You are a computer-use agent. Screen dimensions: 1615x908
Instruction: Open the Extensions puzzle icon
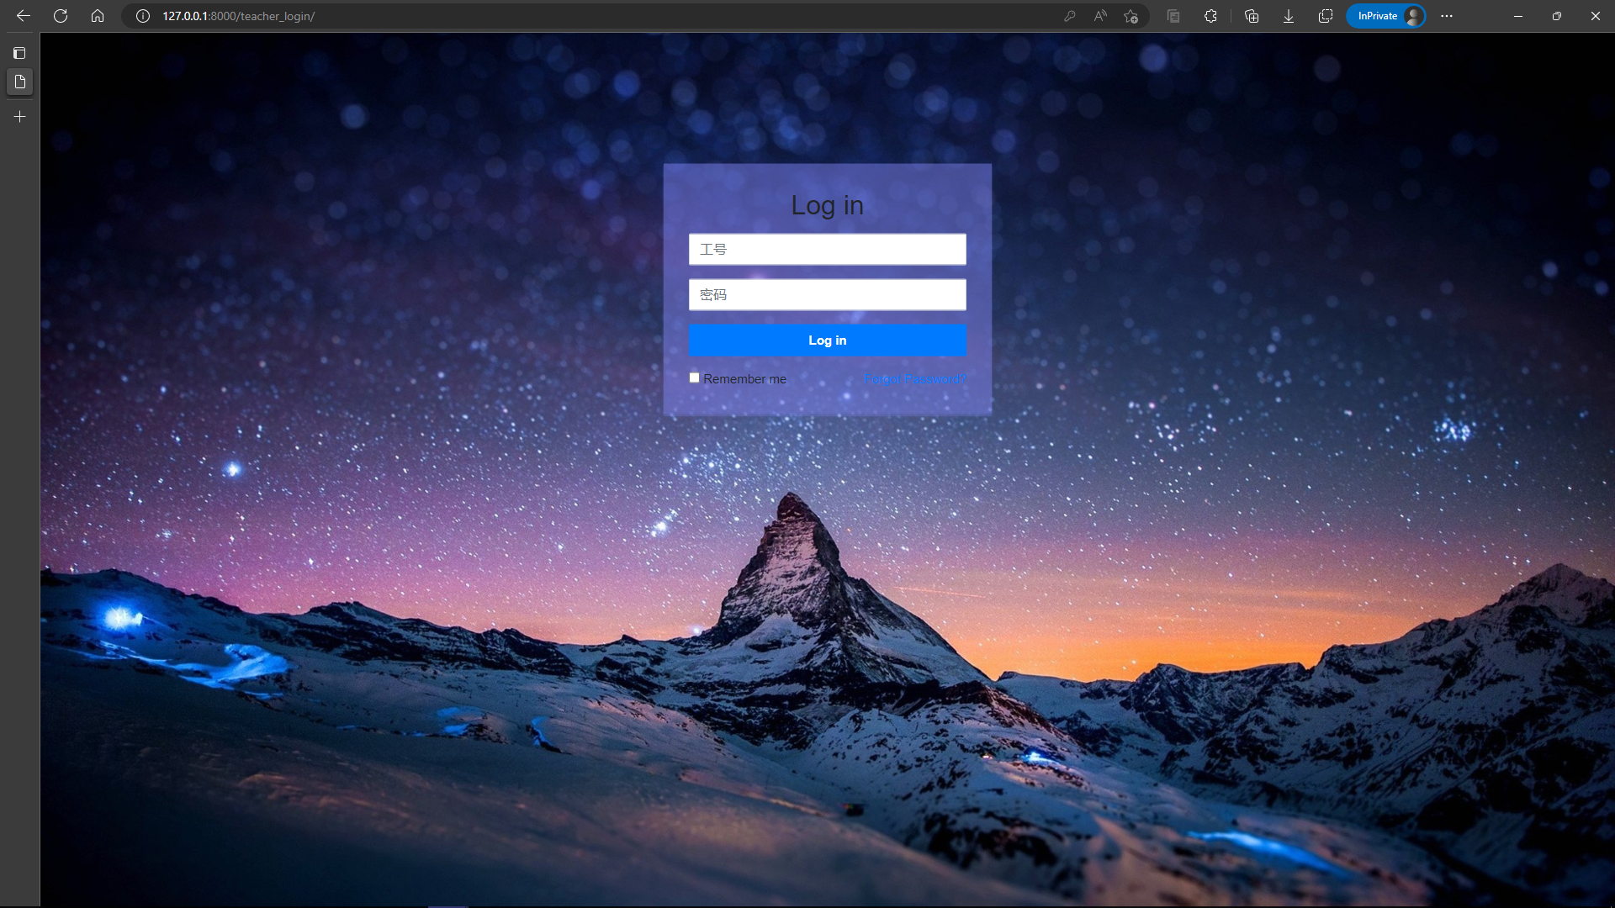[x=1210, y=16]
